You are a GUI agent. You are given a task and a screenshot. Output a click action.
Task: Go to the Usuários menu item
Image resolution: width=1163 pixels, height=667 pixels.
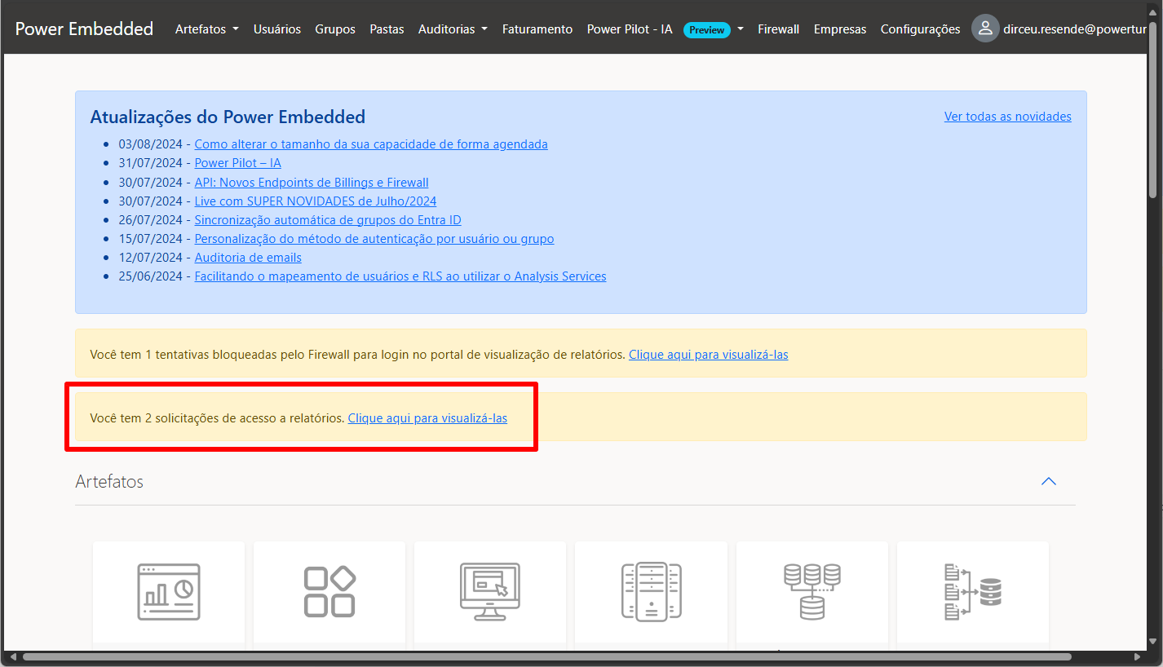[x=277, y=29]
